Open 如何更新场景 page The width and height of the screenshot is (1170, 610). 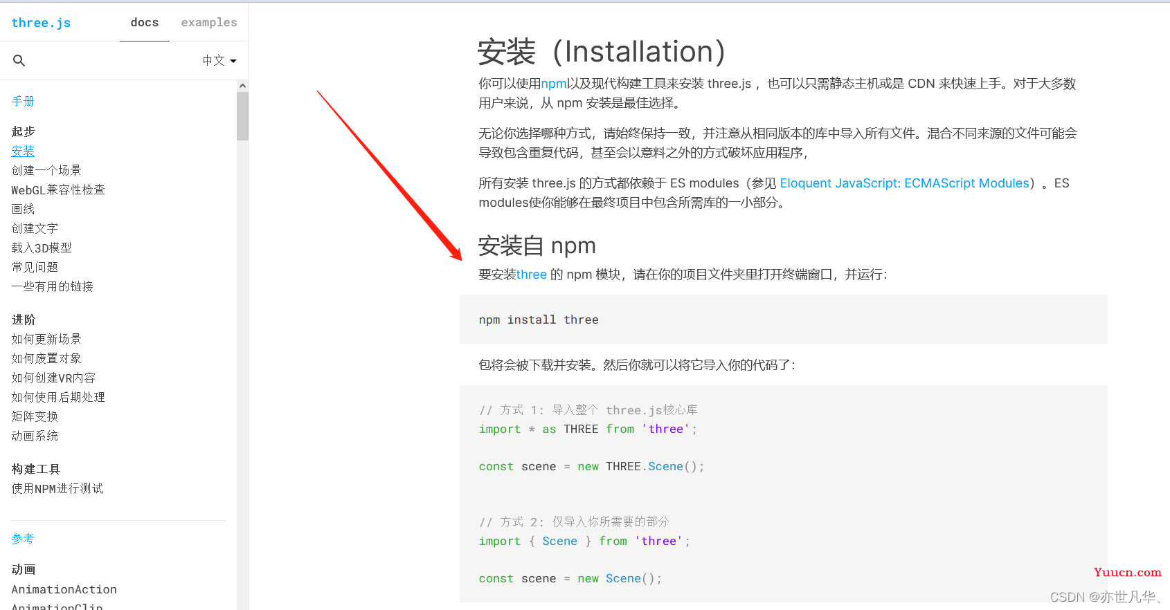click(46, 339)
